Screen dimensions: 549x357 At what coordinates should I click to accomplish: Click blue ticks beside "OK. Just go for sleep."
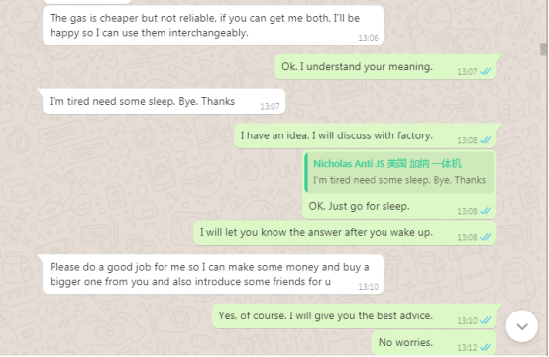(x=486, y=211)
